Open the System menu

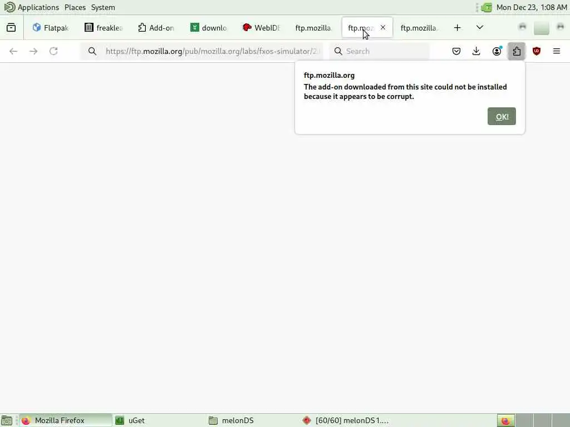click(x=103, y=7)
